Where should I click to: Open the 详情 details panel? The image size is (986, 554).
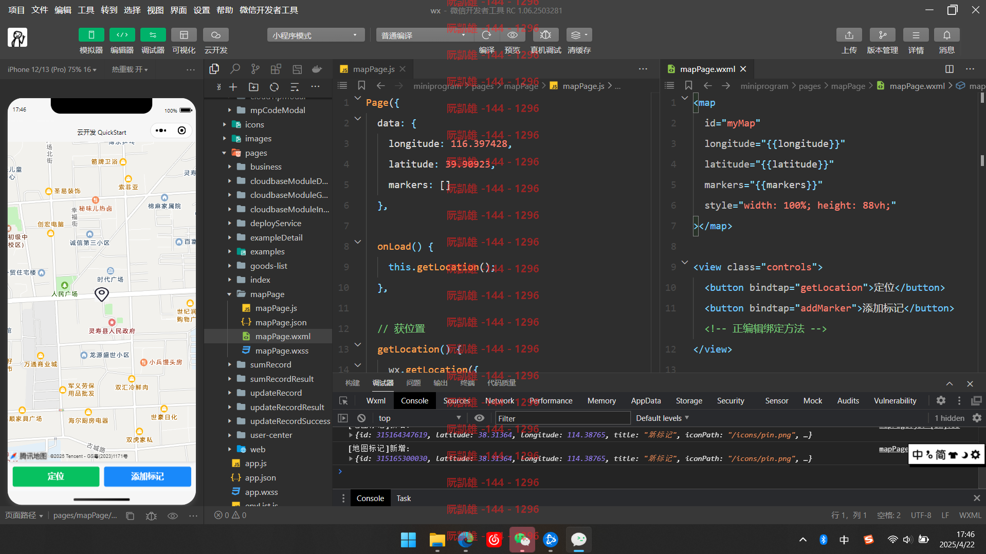click(916, 35)
